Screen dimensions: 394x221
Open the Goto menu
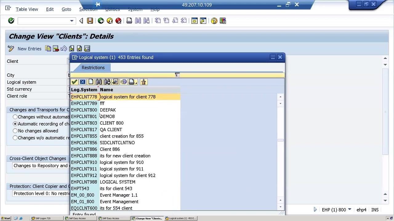tap(66, 9)
